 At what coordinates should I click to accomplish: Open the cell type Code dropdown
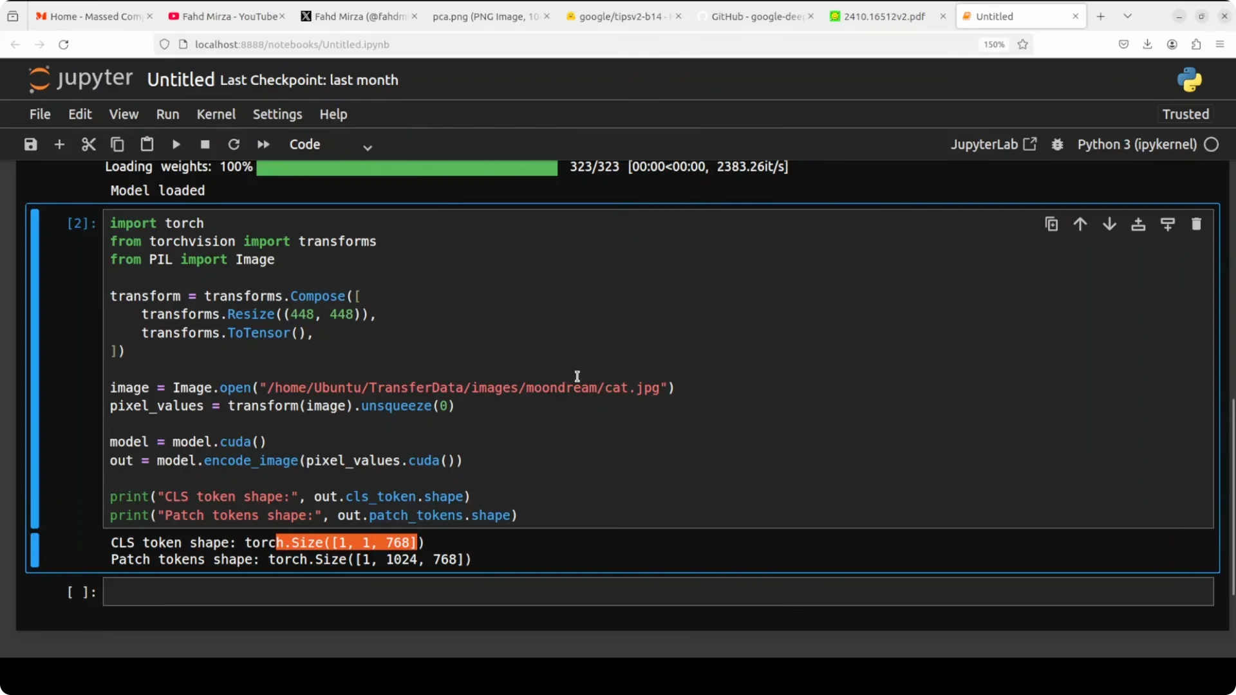click(330, 145)
